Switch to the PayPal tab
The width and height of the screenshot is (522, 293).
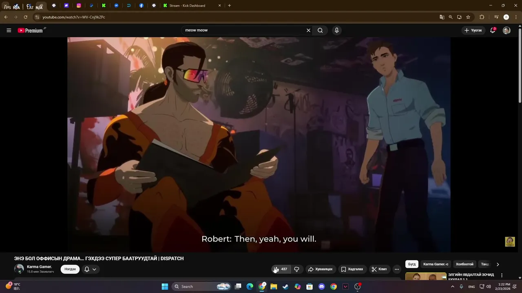pos(91,6)
